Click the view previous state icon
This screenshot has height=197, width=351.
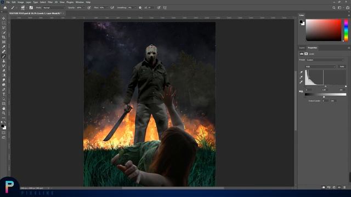coord(329,187)
